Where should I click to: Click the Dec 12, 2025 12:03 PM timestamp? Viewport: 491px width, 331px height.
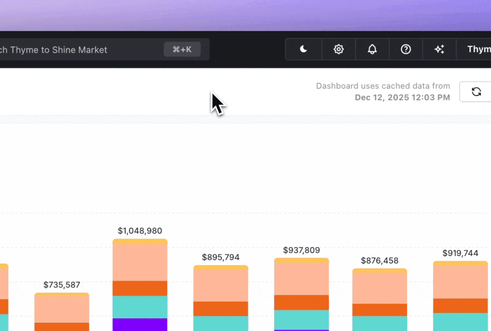402,97
